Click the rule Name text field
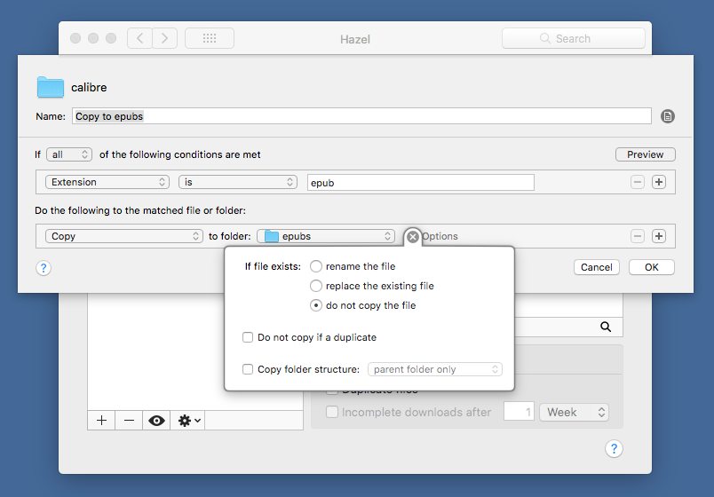 361,116
